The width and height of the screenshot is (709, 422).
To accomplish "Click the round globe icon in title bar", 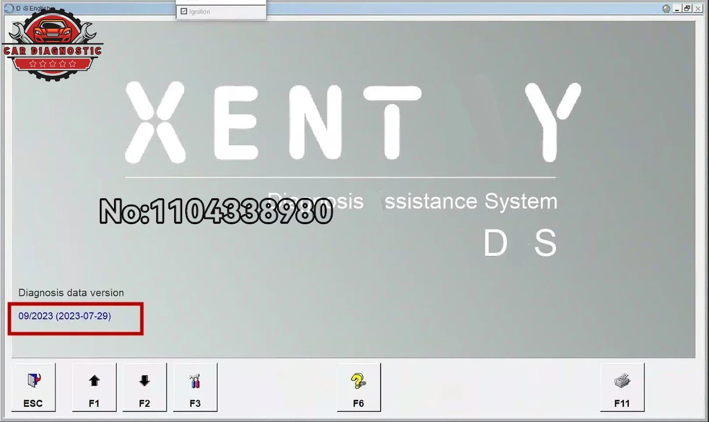I will [667, 8].
